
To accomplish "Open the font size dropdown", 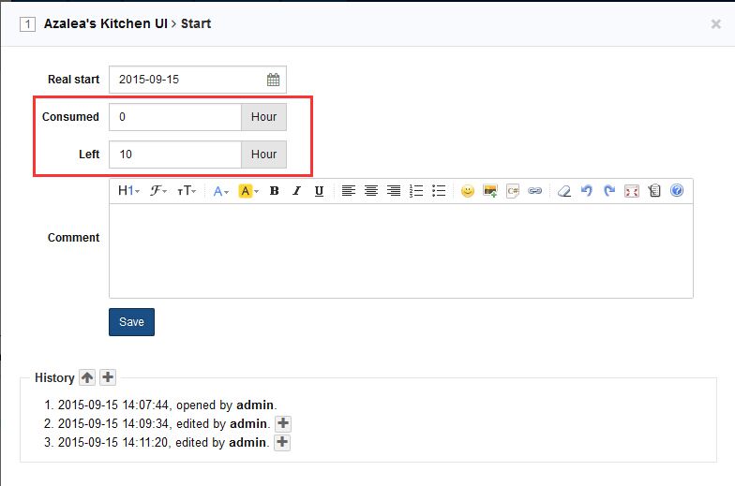I will pos(187,191).
